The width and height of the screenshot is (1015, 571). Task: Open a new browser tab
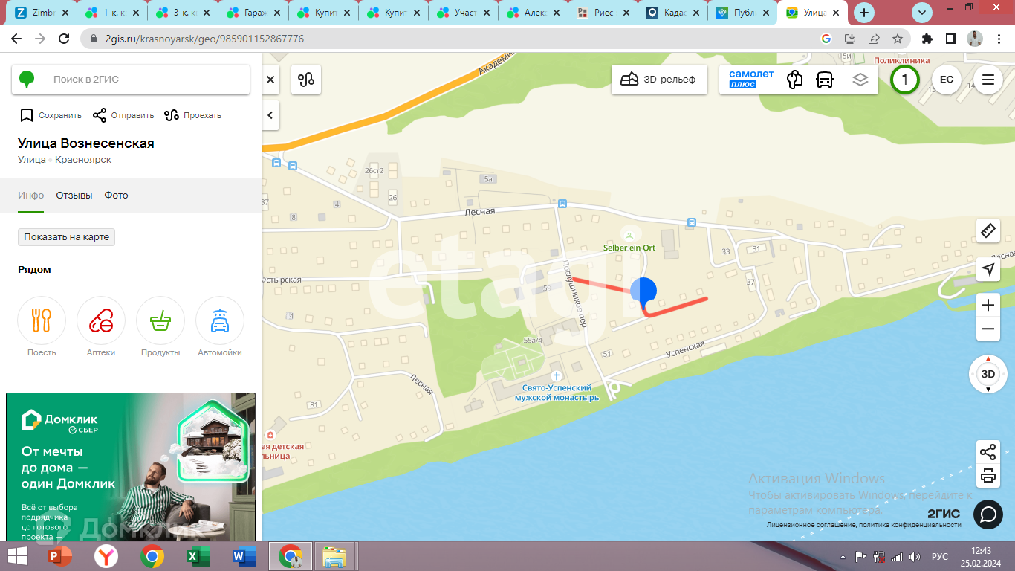coord(863,13)
